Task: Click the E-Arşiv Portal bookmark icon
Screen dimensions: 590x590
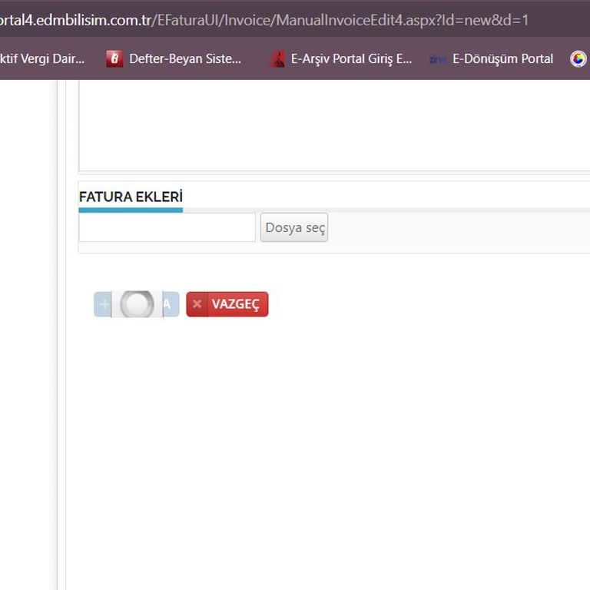Action: (278, 58)
